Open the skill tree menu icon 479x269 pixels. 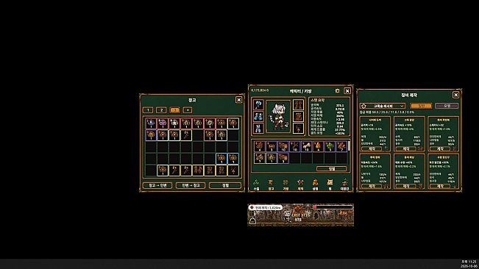(x=256, y=184)
